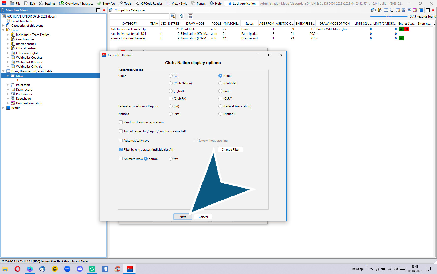Open Discord from the taskbar
The width and height of the screenshot is (437, 274).
pyautogui.click(x=80, y=269)
